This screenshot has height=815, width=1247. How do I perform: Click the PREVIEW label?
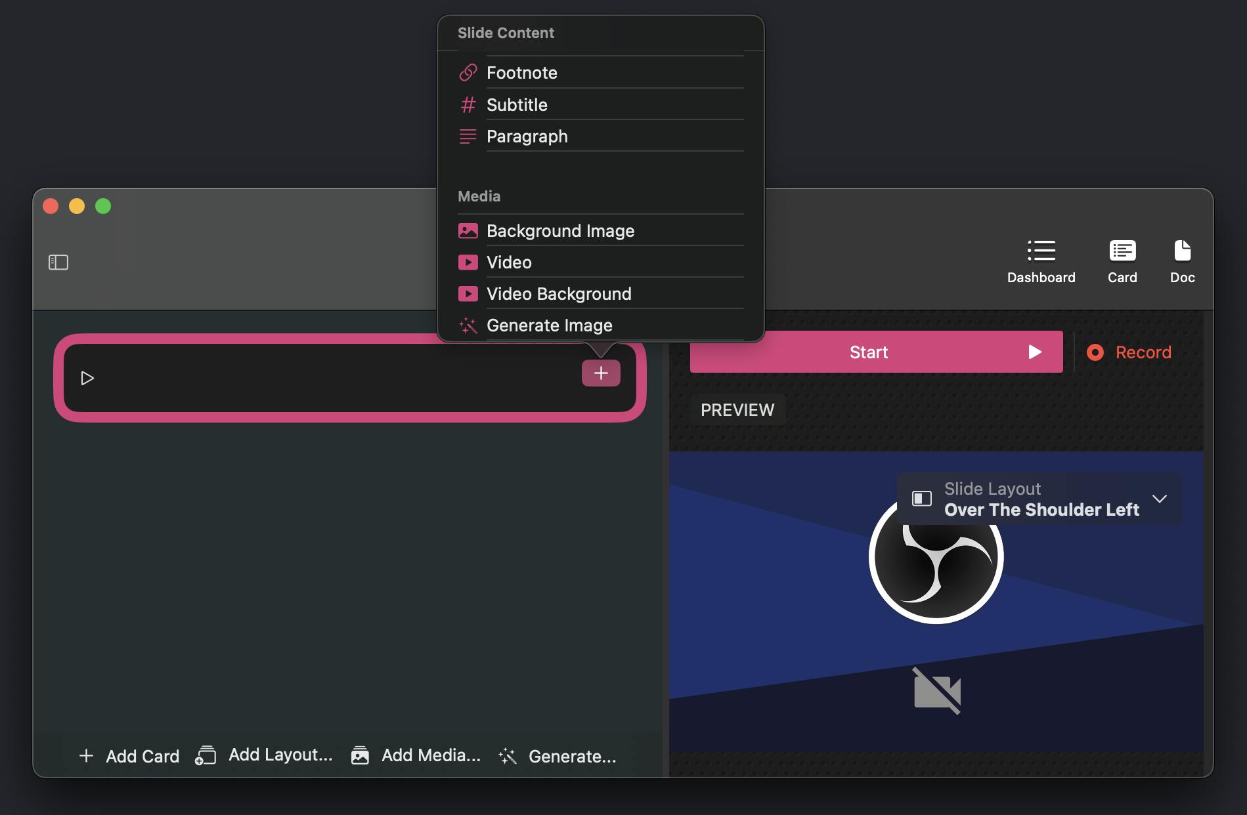[x=737, y=409]
